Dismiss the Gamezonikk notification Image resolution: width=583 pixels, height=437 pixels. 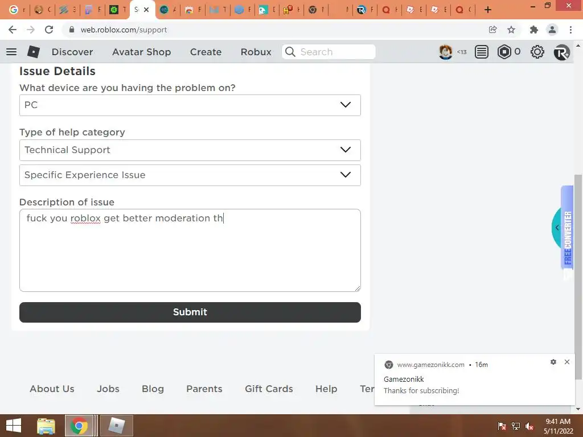click(x=567, y=362)
